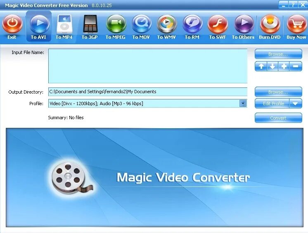Start conversion with the Convert button
This screenshot has width=308, height=233.
tap(278, 118)
